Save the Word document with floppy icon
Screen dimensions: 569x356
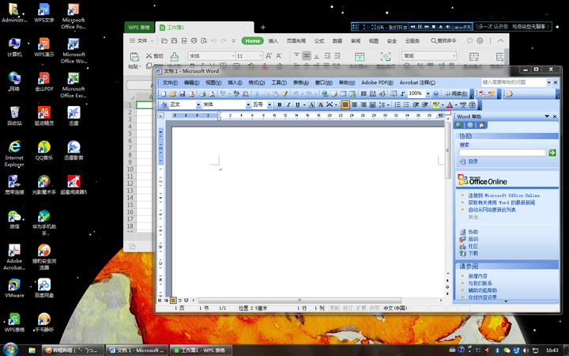point(182,93)
